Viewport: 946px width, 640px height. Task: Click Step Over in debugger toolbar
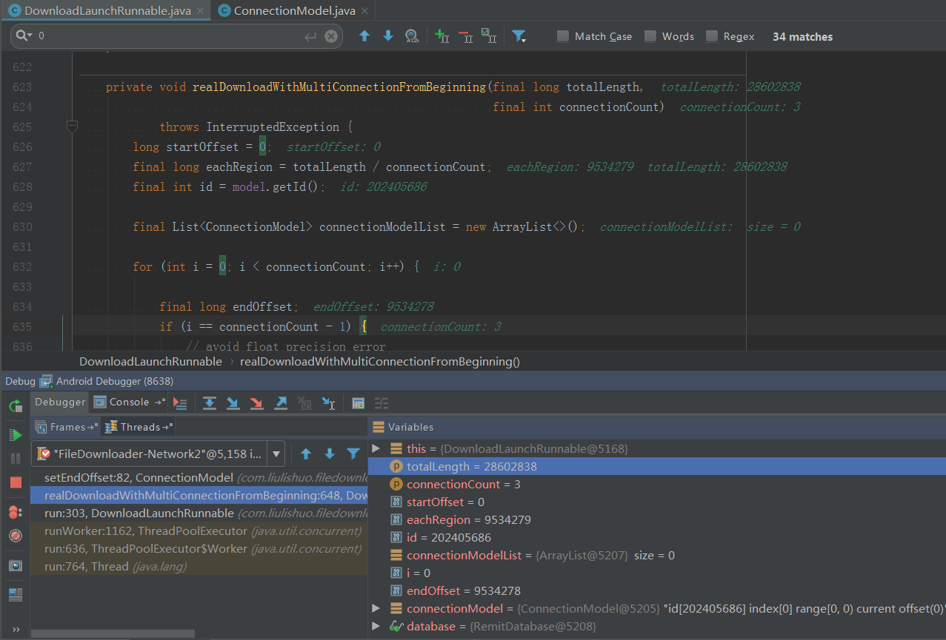pos(210,402)
